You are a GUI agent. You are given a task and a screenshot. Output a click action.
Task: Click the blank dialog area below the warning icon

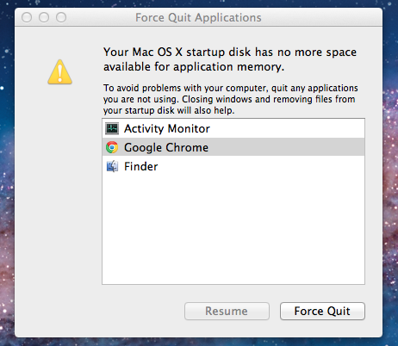[x=59, y=187]
